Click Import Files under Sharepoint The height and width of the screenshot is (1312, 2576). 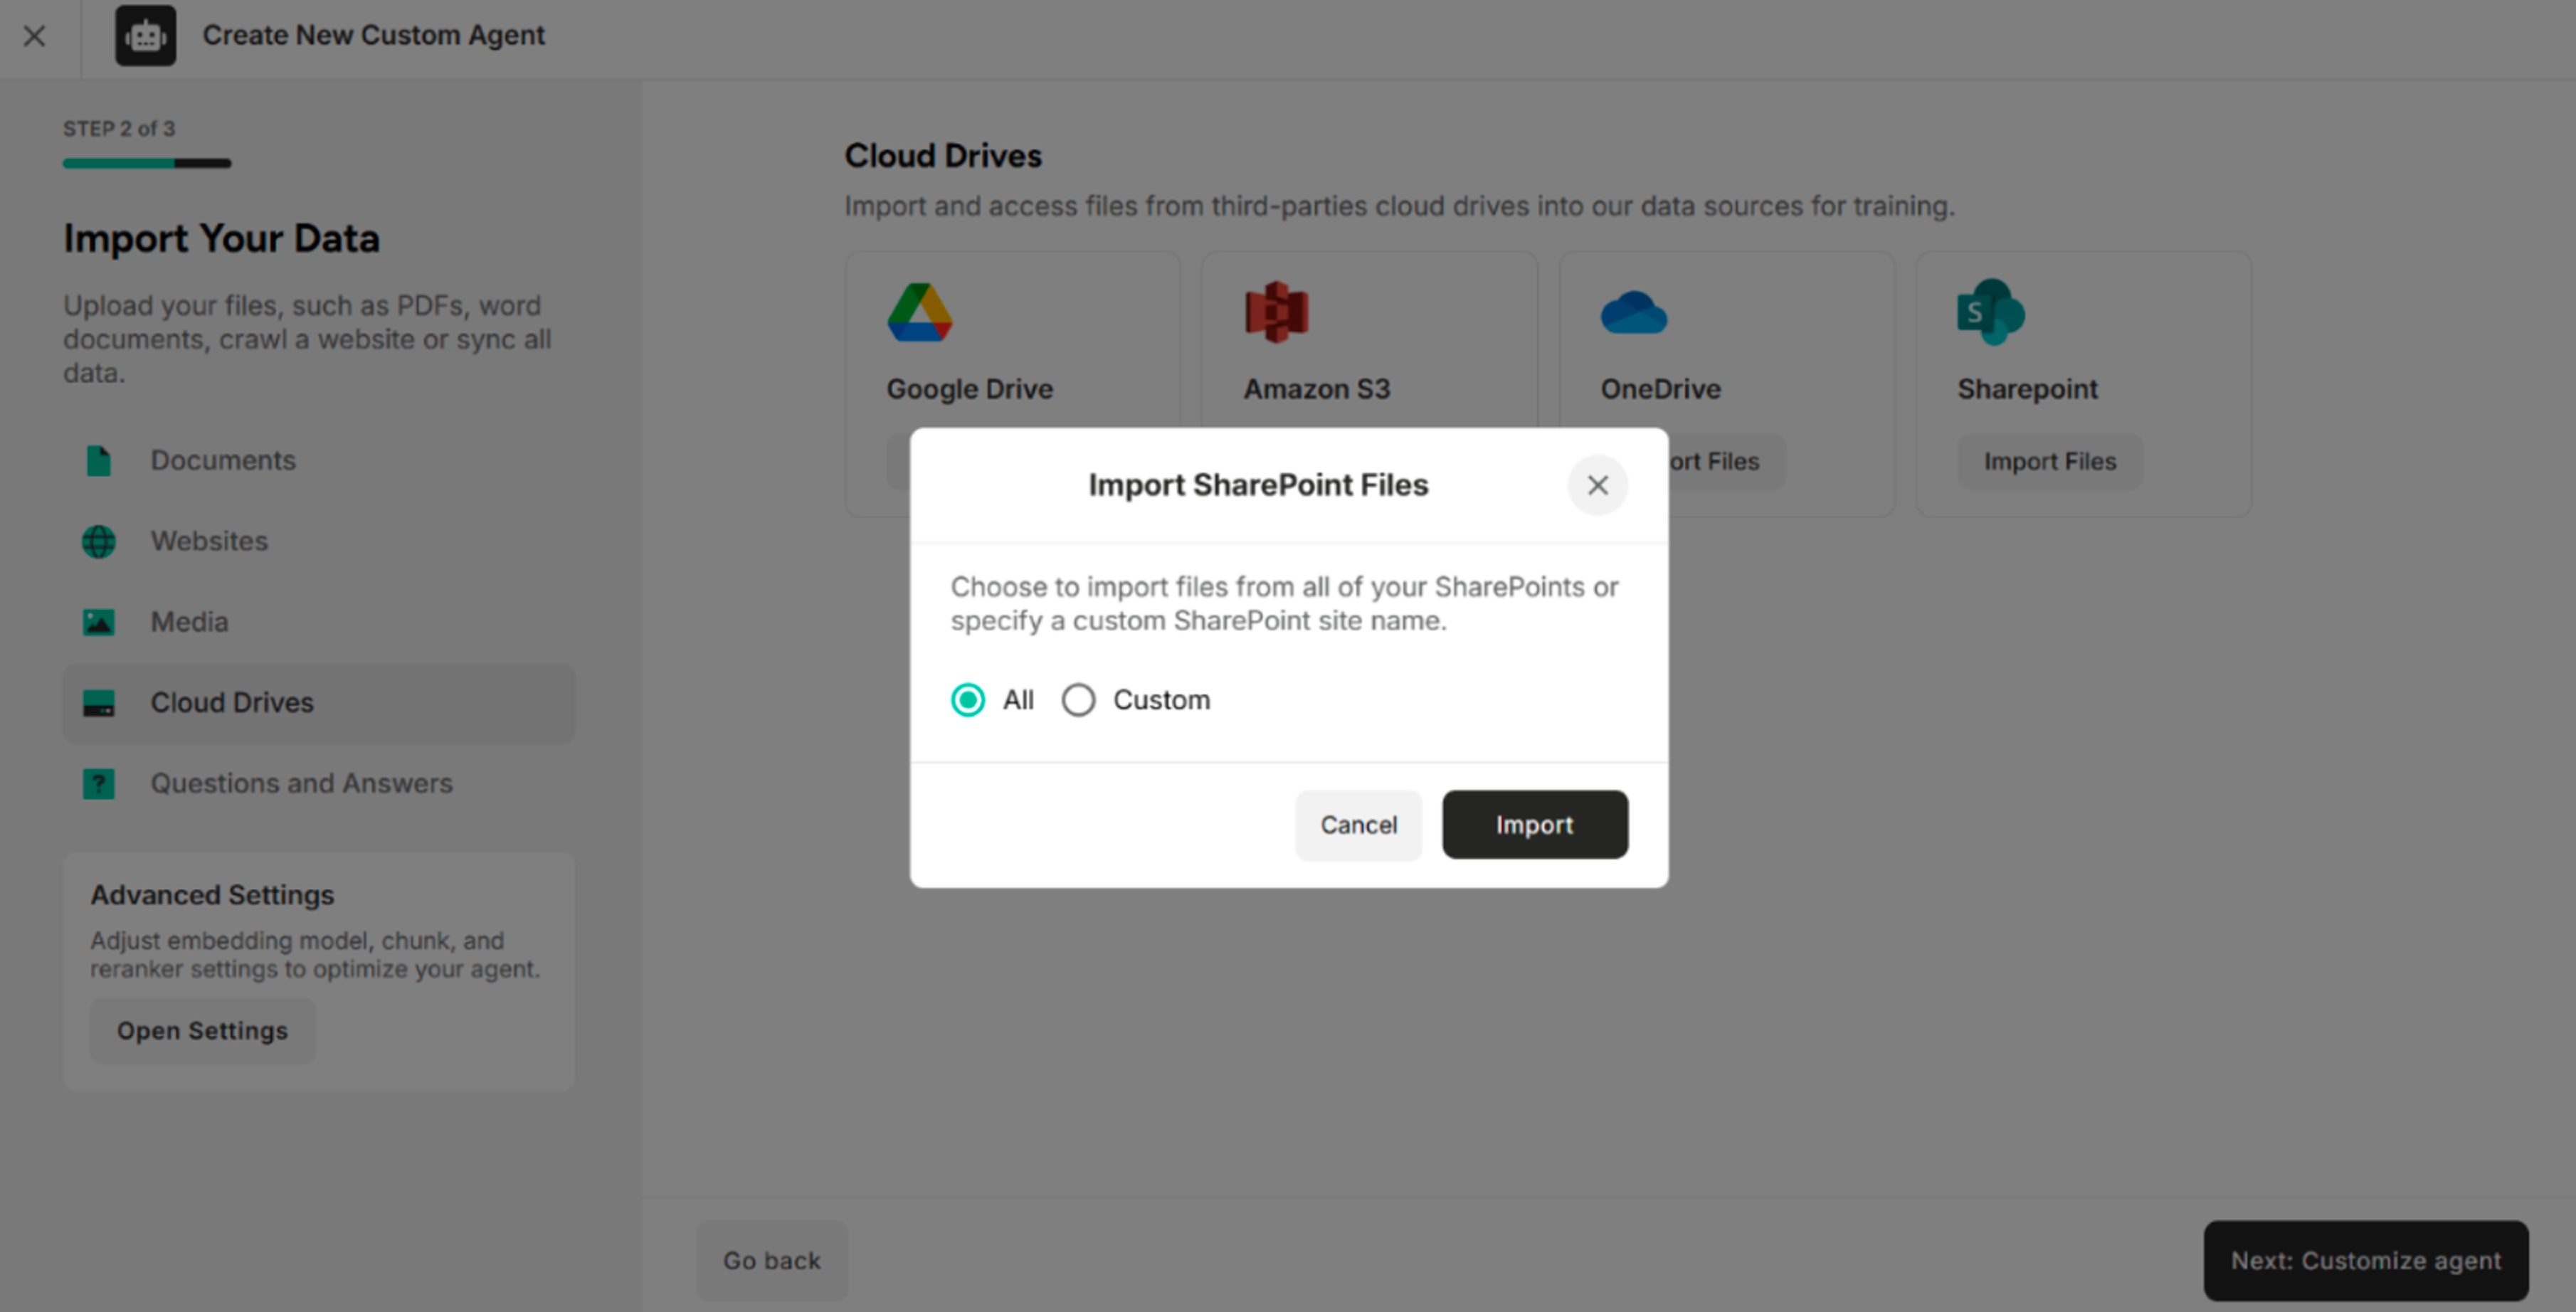(2049, 461)
